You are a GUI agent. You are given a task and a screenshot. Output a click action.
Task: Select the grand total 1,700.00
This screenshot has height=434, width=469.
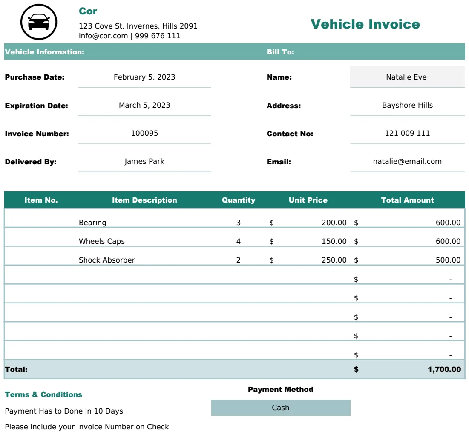[444, 369]
